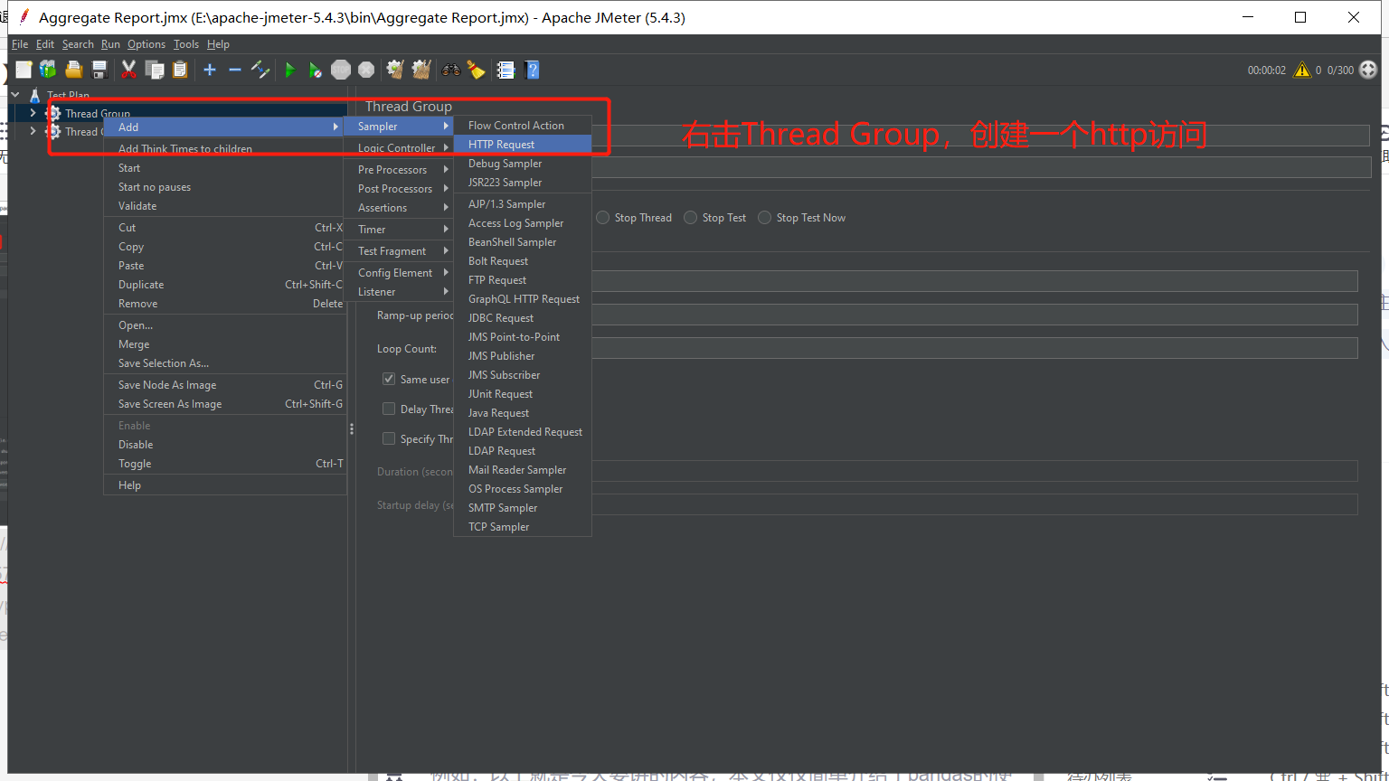Open the Run menu
This screenshot has height=781, width=1389.
click(x=110, y=44)
